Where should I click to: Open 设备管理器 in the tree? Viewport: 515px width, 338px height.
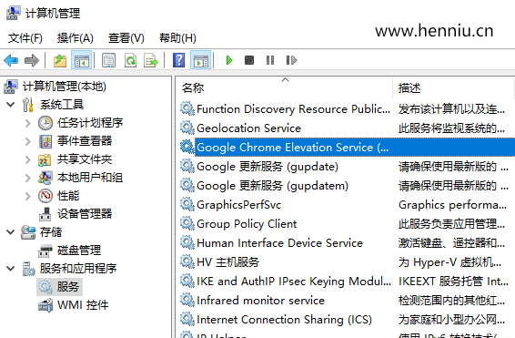tap(85, 214)
